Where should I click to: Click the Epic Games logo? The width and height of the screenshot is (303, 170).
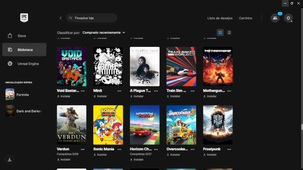tap(24, 18)
